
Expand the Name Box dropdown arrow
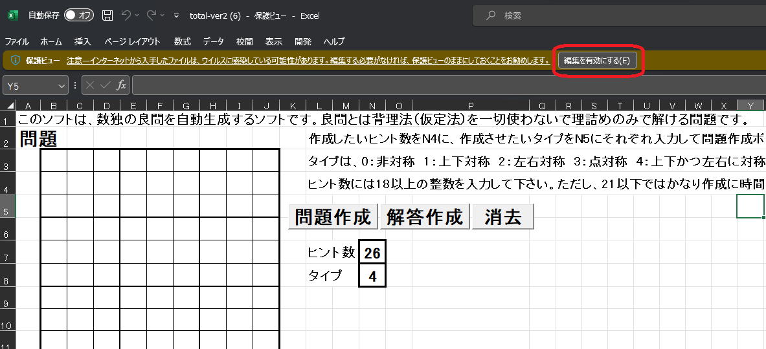pos(62,86)
